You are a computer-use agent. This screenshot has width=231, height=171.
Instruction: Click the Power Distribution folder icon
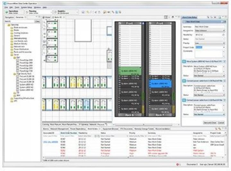coord(12,49)
